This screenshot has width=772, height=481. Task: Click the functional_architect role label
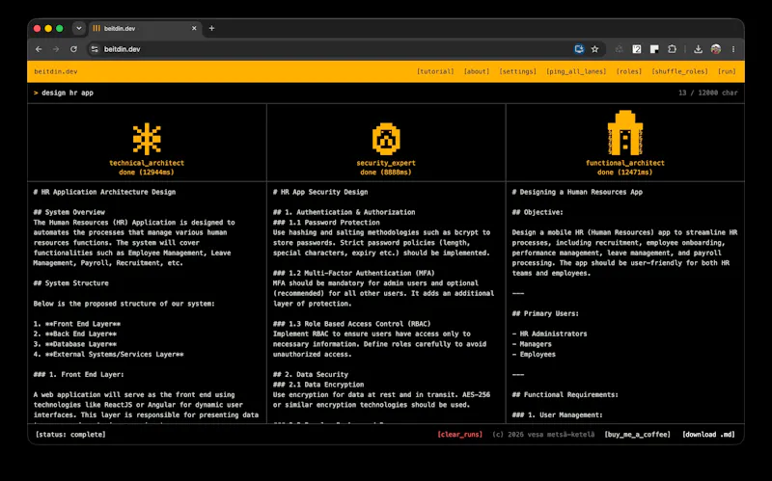click(x=624, y=163)
